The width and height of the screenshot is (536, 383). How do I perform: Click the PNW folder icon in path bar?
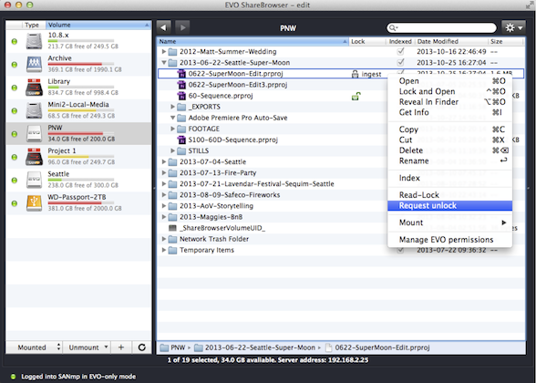coord(164,347)
